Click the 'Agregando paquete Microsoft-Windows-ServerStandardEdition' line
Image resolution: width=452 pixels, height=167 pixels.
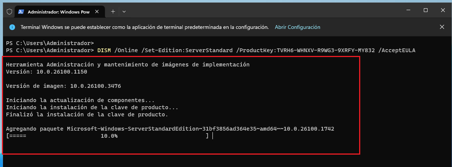click(170, 129)
